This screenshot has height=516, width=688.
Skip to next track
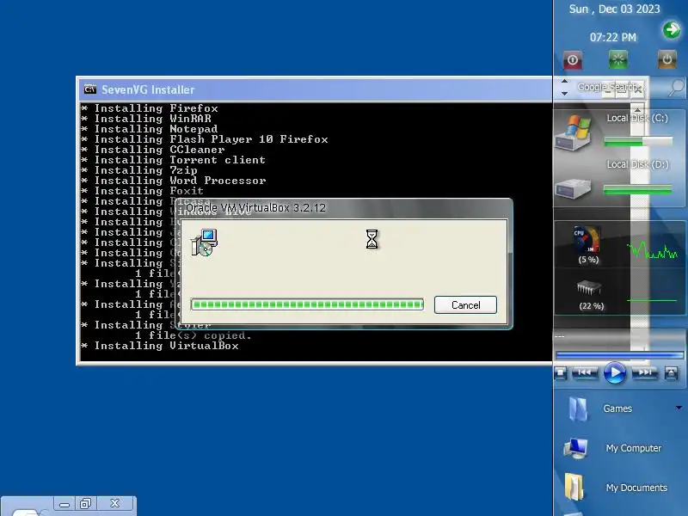[x=644, y=373]
